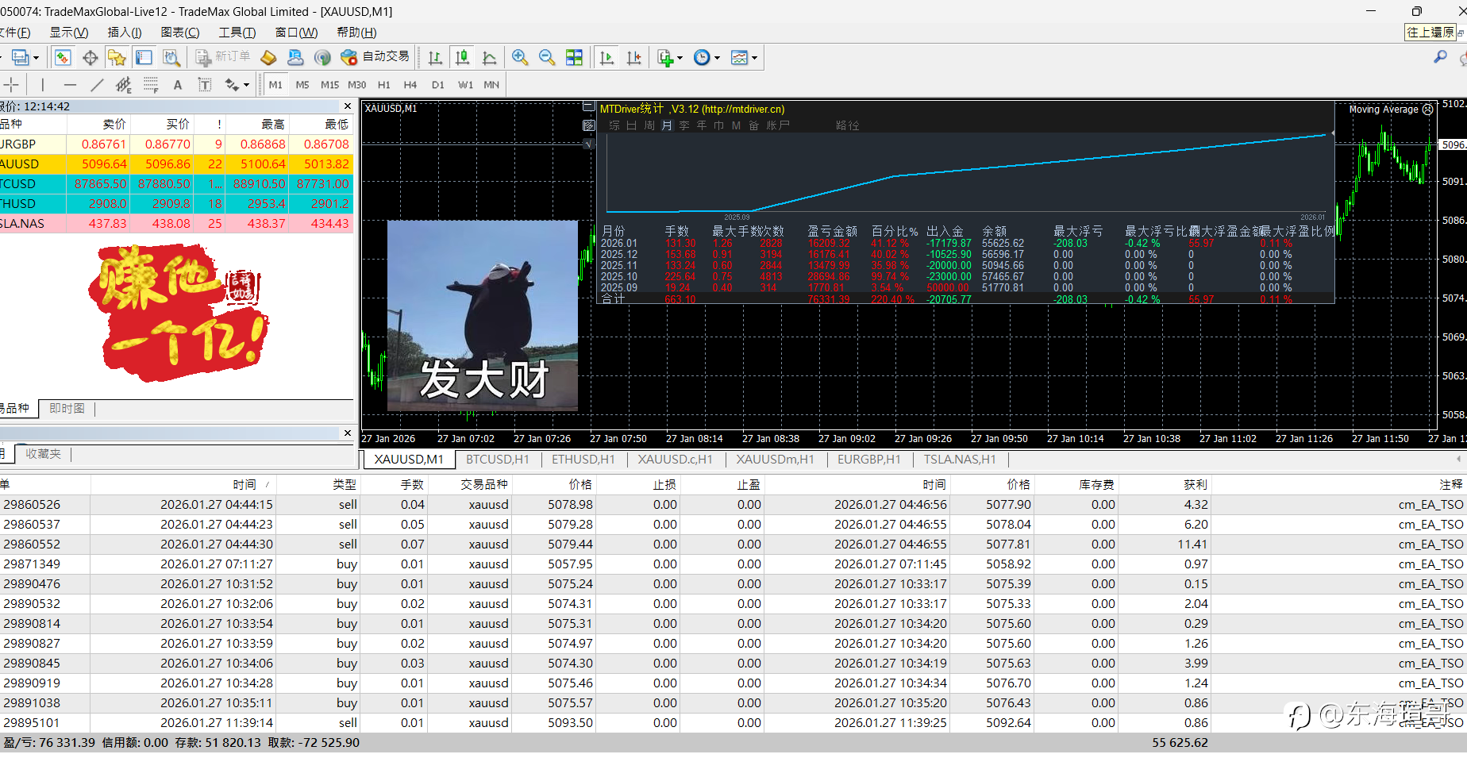Open the indicators list (green plus icon)
The height and width of the screenshot is (758, 1467).
tap(665, 57)
